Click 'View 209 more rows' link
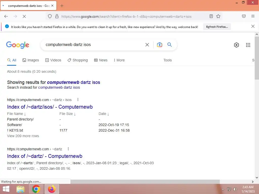Image resolution: width=259 pixels, height=194 pixels. point(23,136)
